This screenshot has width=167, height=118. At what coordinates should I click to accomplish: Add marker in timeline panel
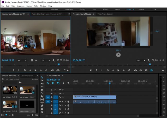(63, 83)
